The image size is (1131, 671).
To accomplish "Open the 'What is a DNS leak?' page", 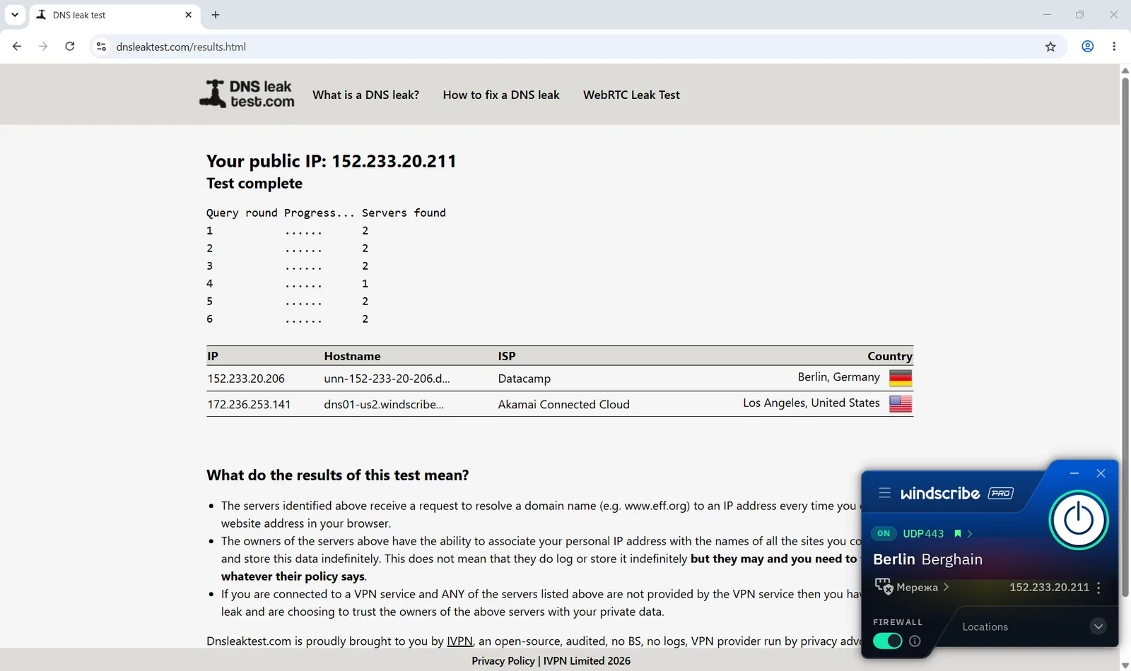I will coord(365,95).
